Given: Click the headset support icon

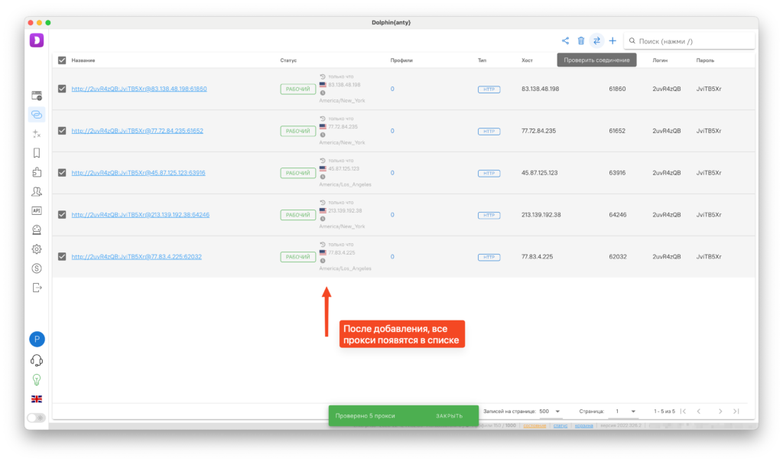Looking at the screenshot, I should click(x=37, y=360).
